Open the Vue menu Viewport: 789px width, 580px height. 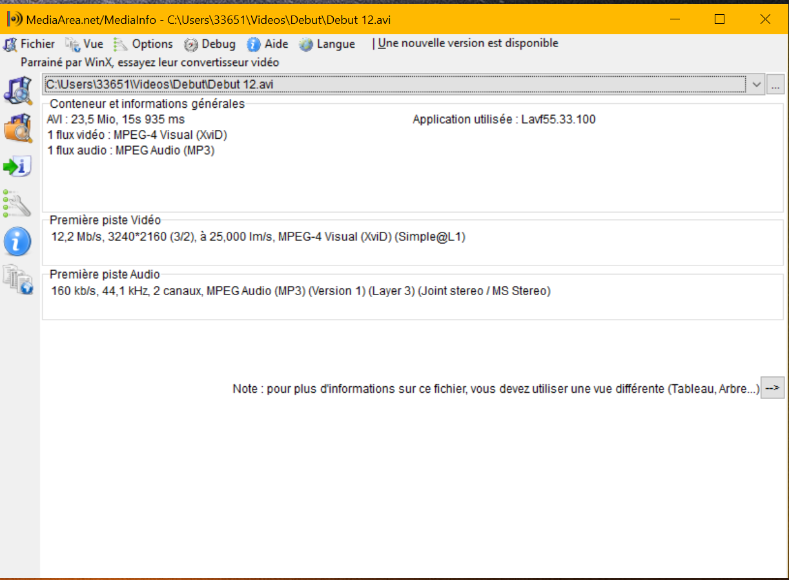click(93, 44)
